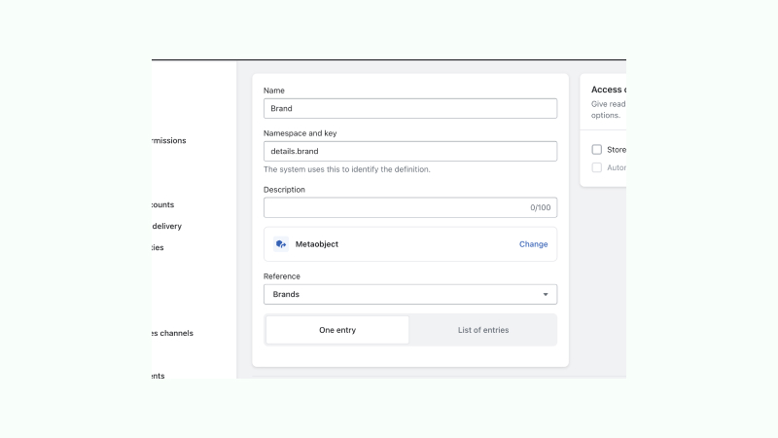Select the One entry option
Screen dimensions: 778x438
(x=337, y=330)
